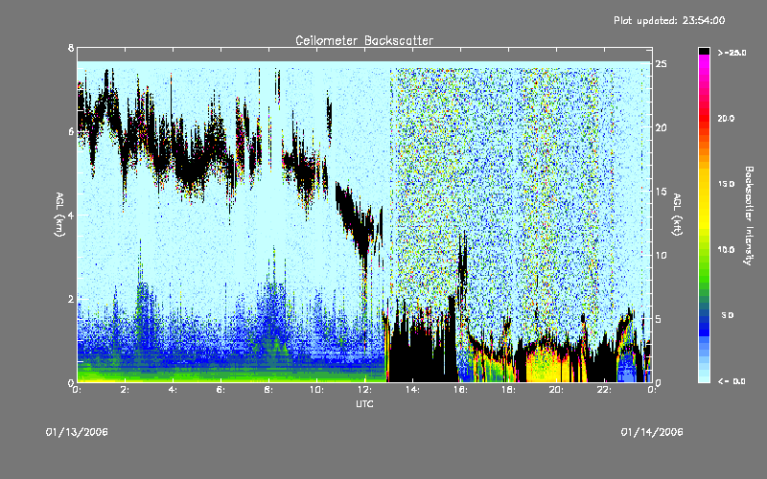Click the 10.0 colorbar tick label

tap(726, 250)
